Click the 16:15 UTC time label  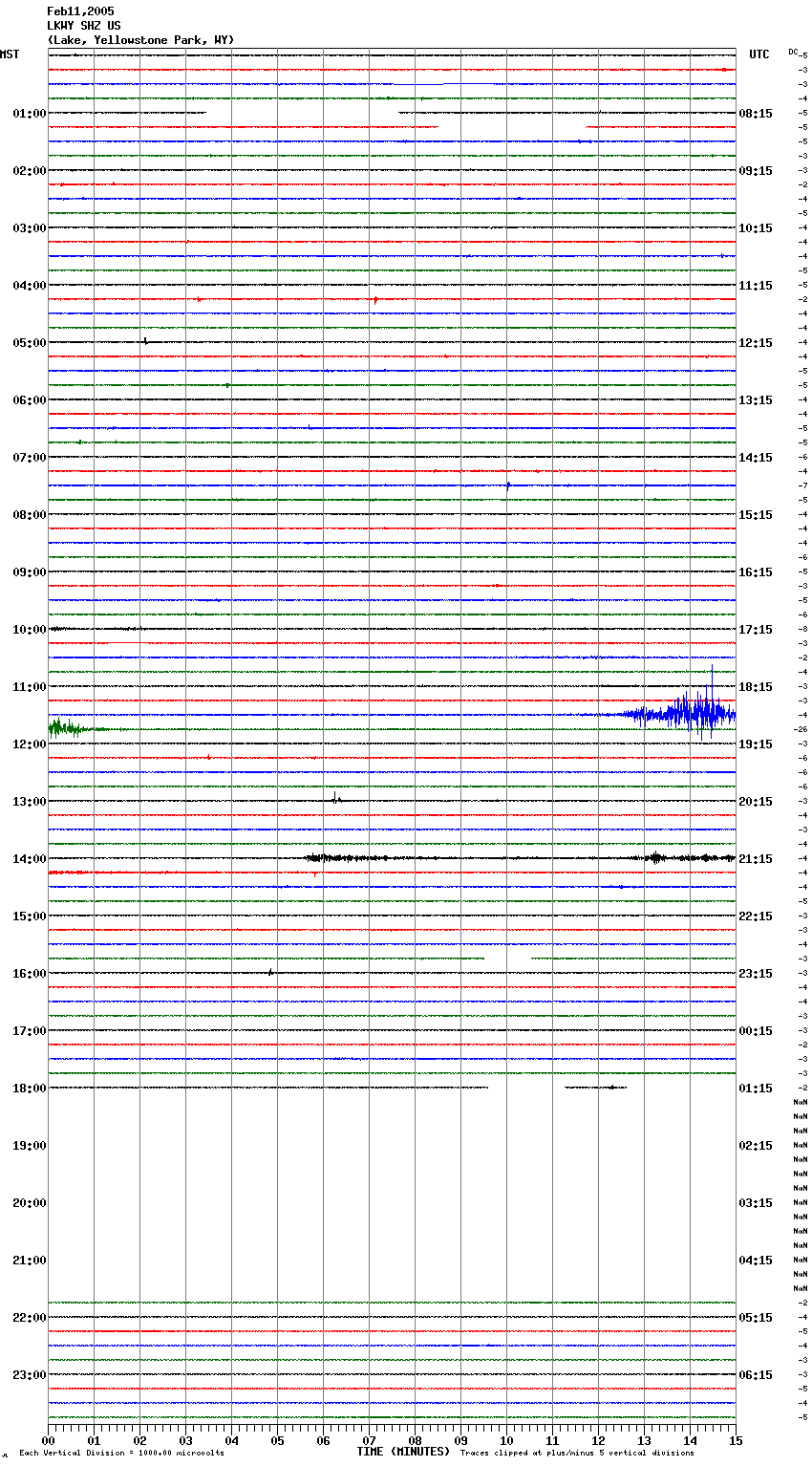[x=756, y=572]
